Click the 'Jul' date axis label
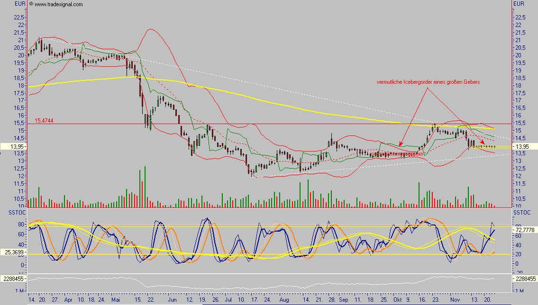The height and width of the screenshot is (305, 538). click(x=228, y=299)
